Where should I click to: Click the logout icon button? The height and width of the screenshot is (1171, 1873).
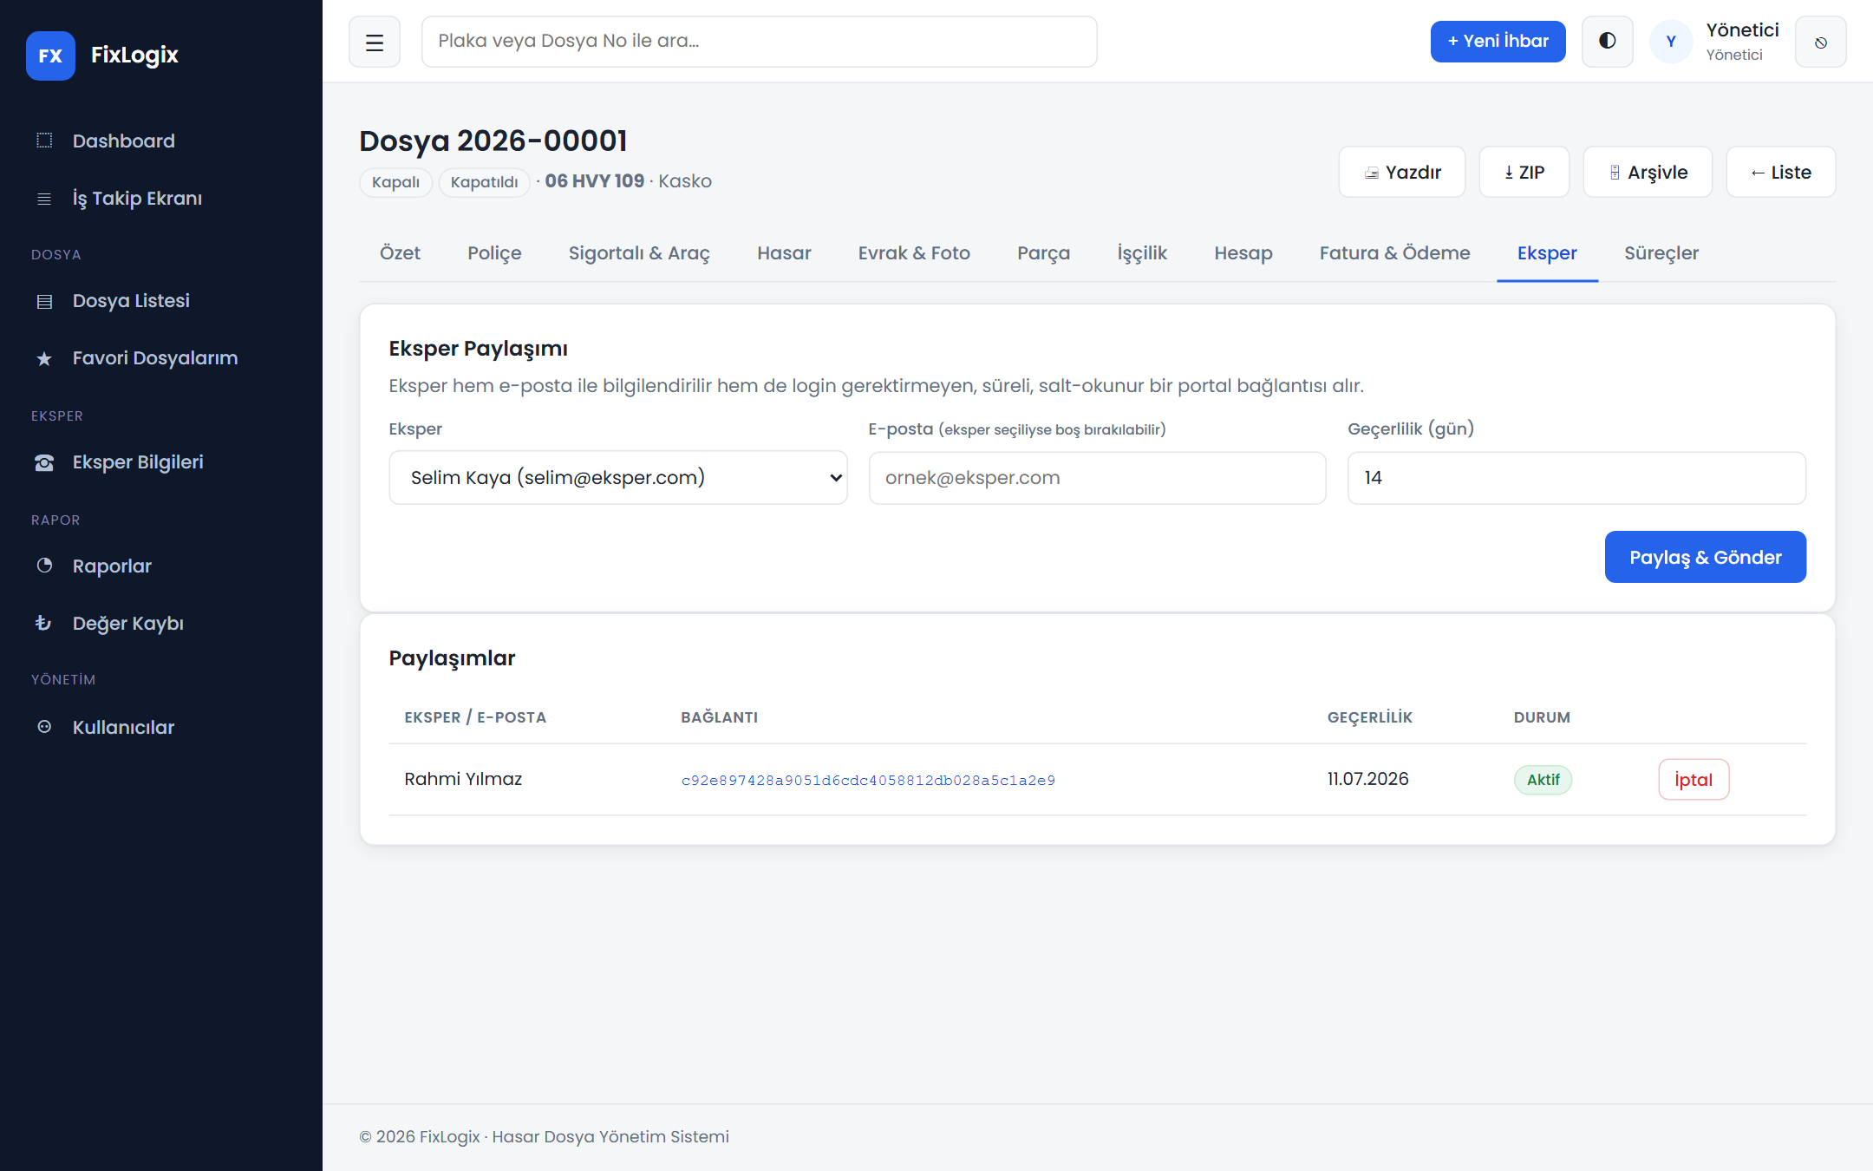point(1820,42)
